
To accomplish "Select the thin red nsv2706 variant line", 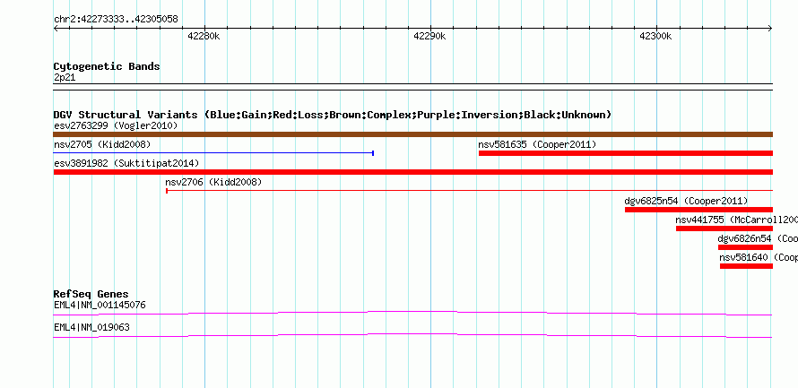I will point(469,191).
